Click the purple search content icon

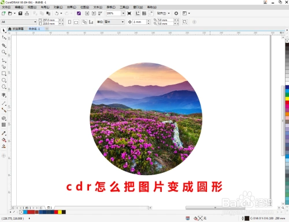(79, 13)
